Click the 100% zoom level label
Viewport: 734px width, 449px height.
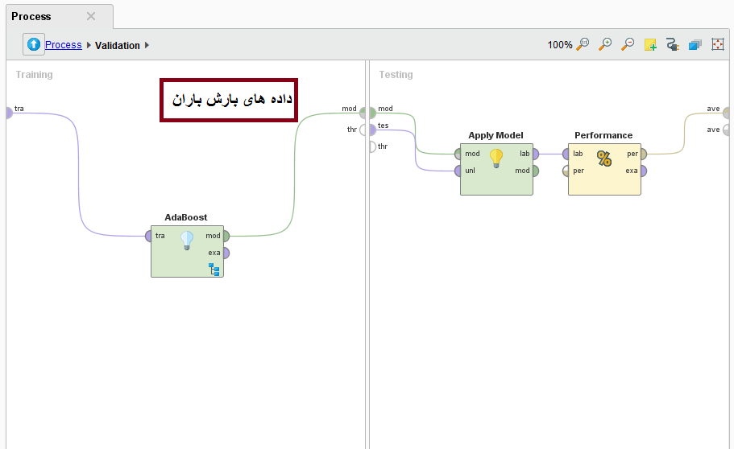coord(559,46)
